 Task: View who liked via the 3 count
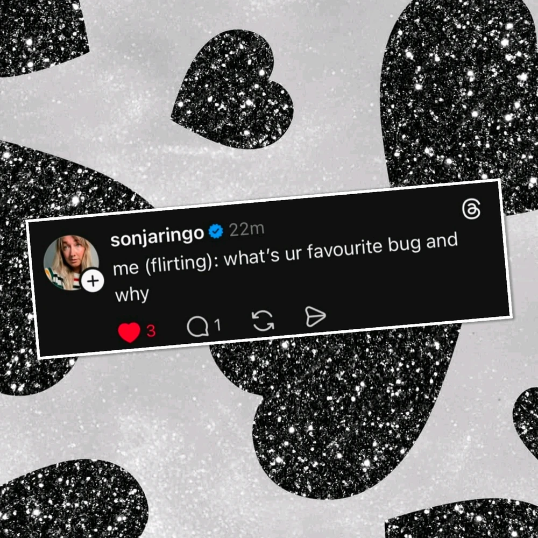(151, 331)
